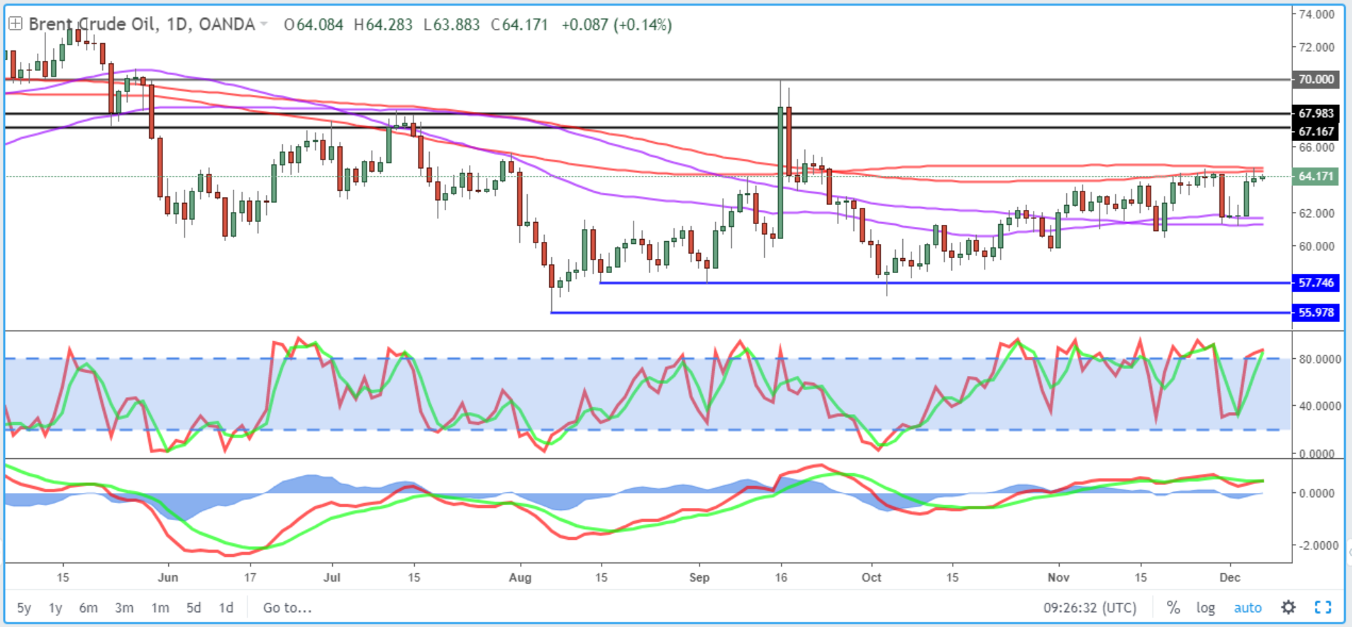
Task: Click the H64.283 high value
Action: pos(383,25)
